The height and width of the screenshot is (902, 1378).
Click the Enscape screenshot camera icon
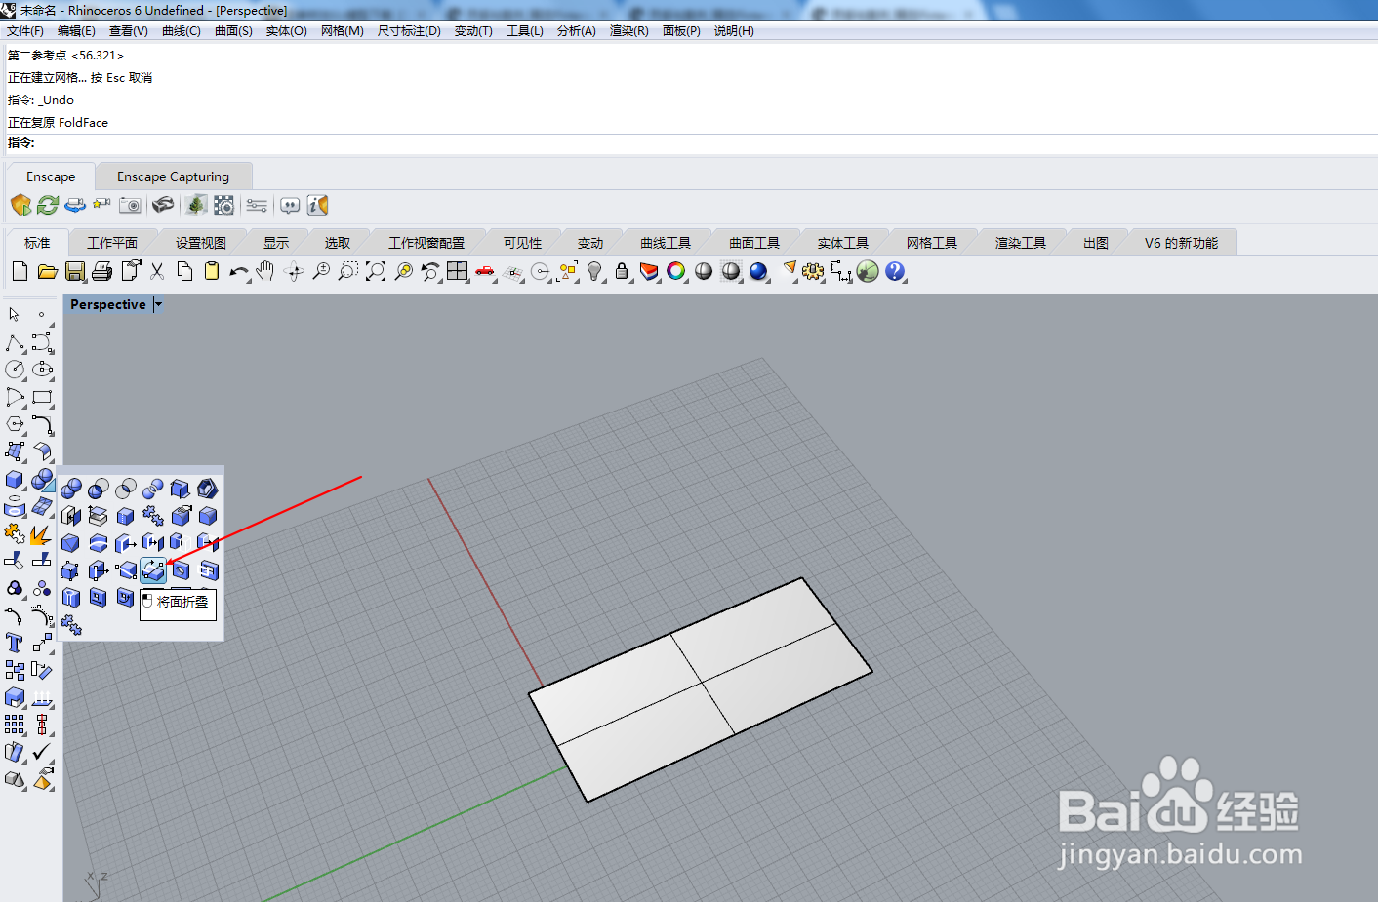(130, 205)
